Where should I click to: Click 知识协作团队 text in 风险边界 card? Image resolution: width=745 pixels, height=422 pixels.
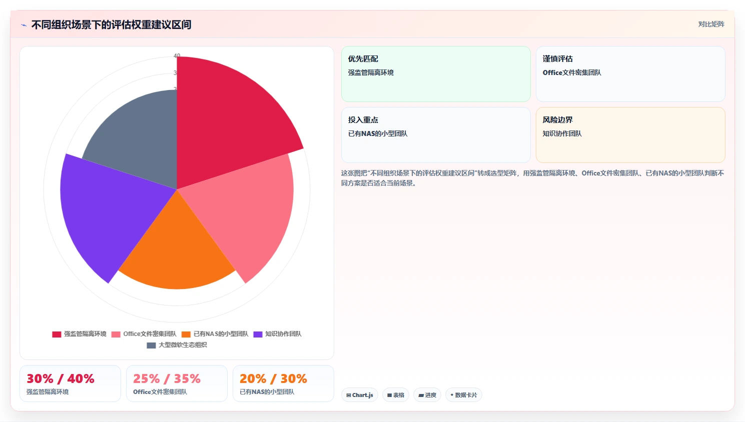(x=562, y=133)
